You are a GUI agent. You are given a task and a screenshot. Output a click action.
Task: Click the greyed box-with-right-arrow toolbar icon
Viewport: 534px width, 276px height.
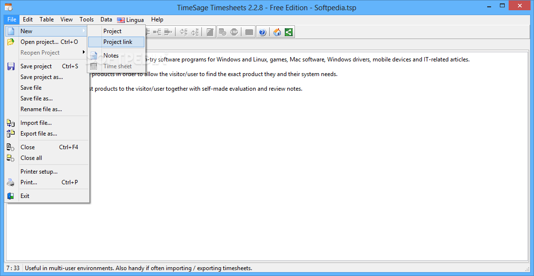pos(168,32)
